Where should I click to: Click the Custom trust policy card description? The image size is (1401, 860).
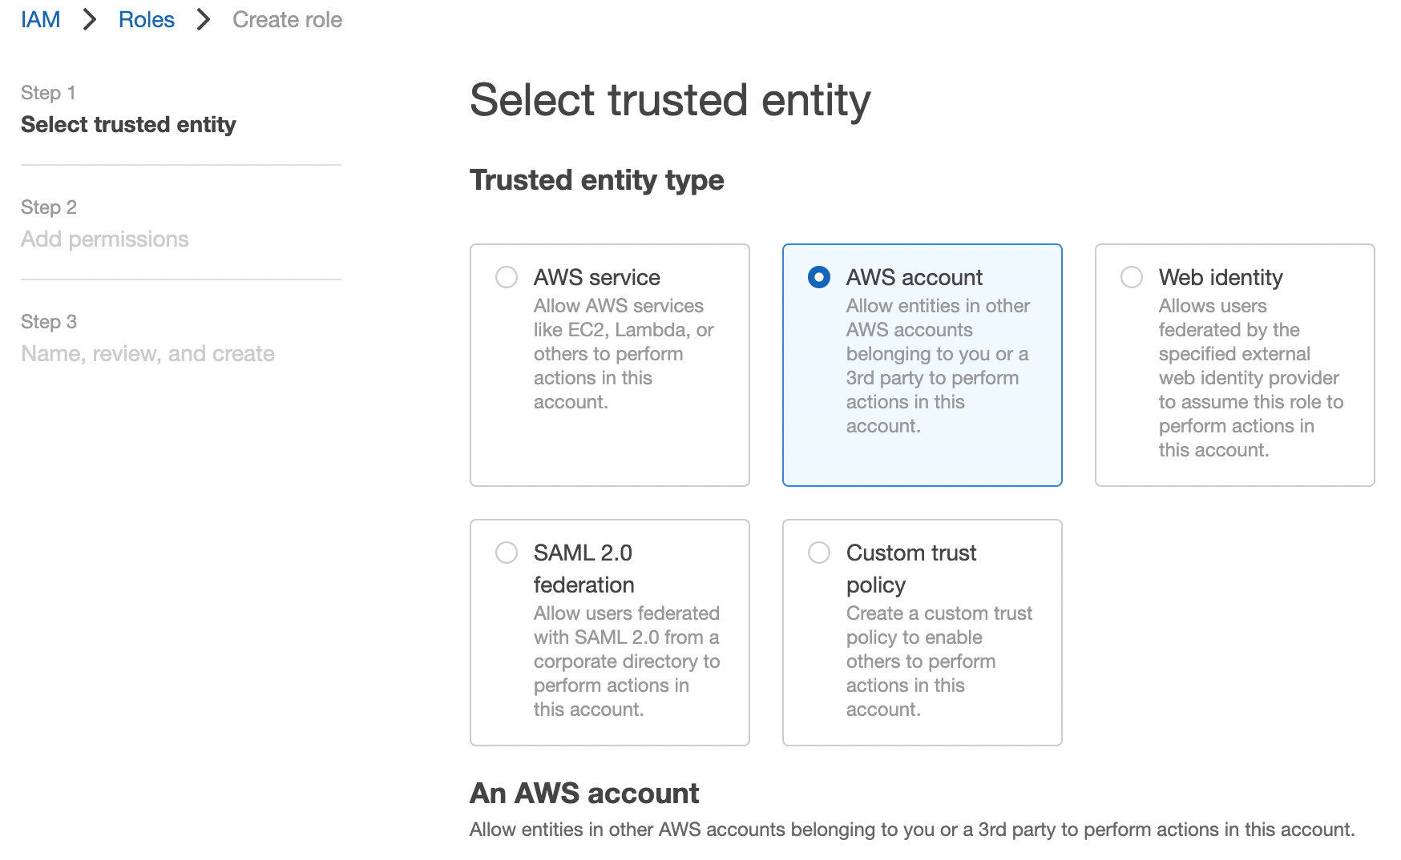[x=939, y=661]
